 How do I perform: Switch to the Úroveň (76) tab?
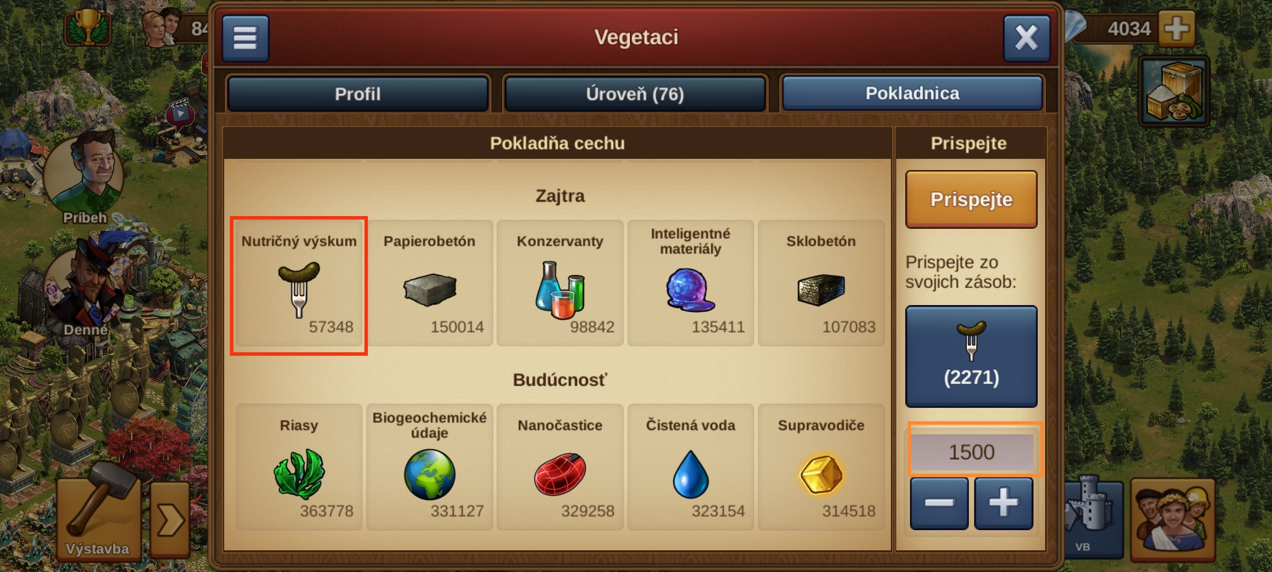pyautogui.click(x=635, y=94)
